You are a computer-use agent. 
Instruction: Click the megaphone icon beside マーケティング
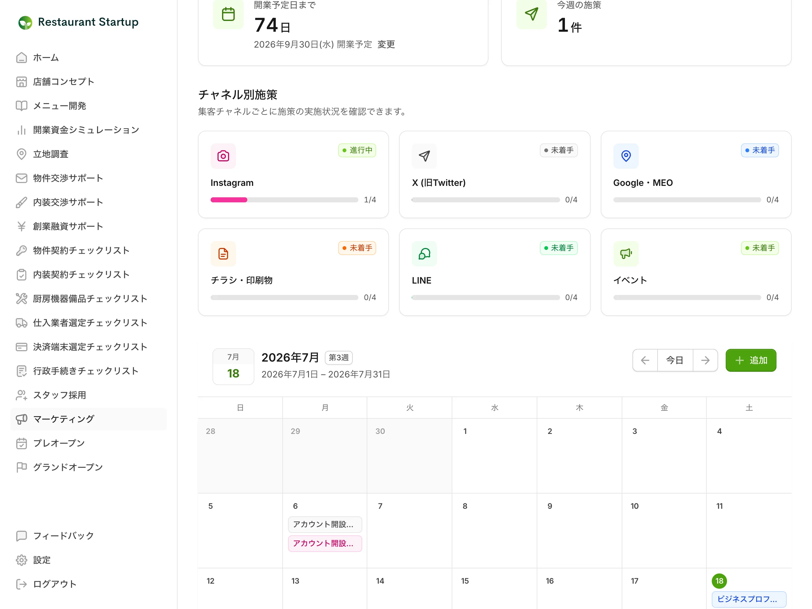click(22, 419)
